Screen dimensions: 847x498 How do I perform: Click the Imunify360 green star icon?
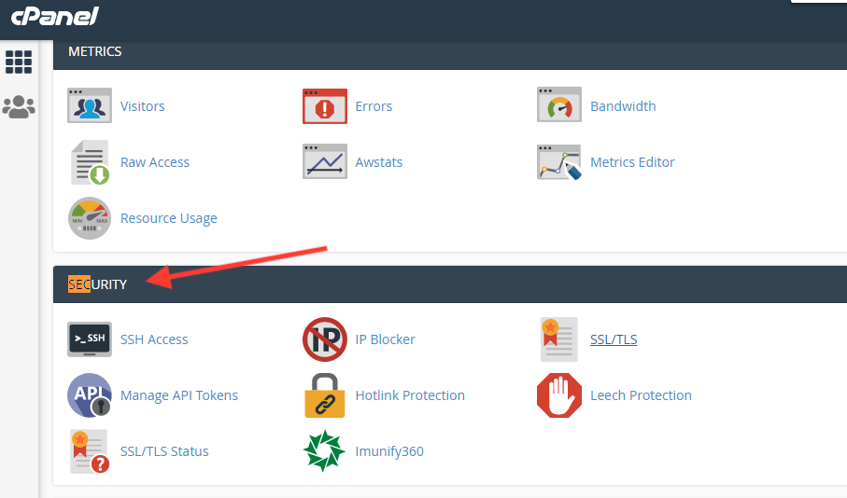[x=324, y=451]
